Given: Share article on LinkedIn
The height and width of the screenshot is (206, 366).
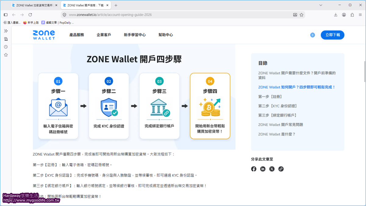Looking at the screenshot, I should pyautogui.click(x=263, y=169).
